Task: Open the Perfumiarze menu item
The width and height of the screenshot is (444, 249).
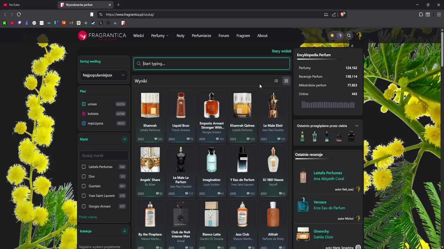Action: [202, 36]
